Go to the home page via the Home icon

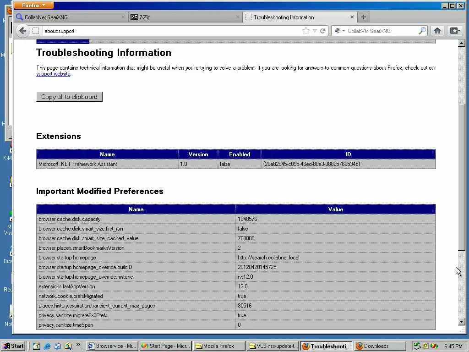pyautogui.click(x=437, y=31)
